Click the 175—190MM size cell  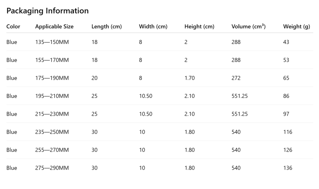click(52, 78)
